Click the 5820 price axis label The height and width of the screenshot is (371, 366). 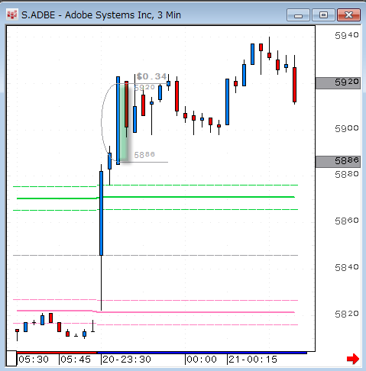coord(347,315)
